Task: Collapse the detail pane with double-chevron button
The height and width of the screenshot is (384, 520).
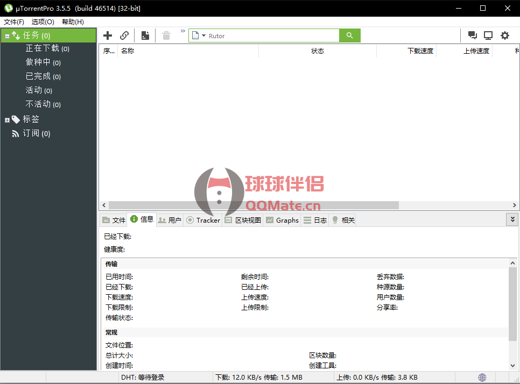Action: [x=512, y=219]
